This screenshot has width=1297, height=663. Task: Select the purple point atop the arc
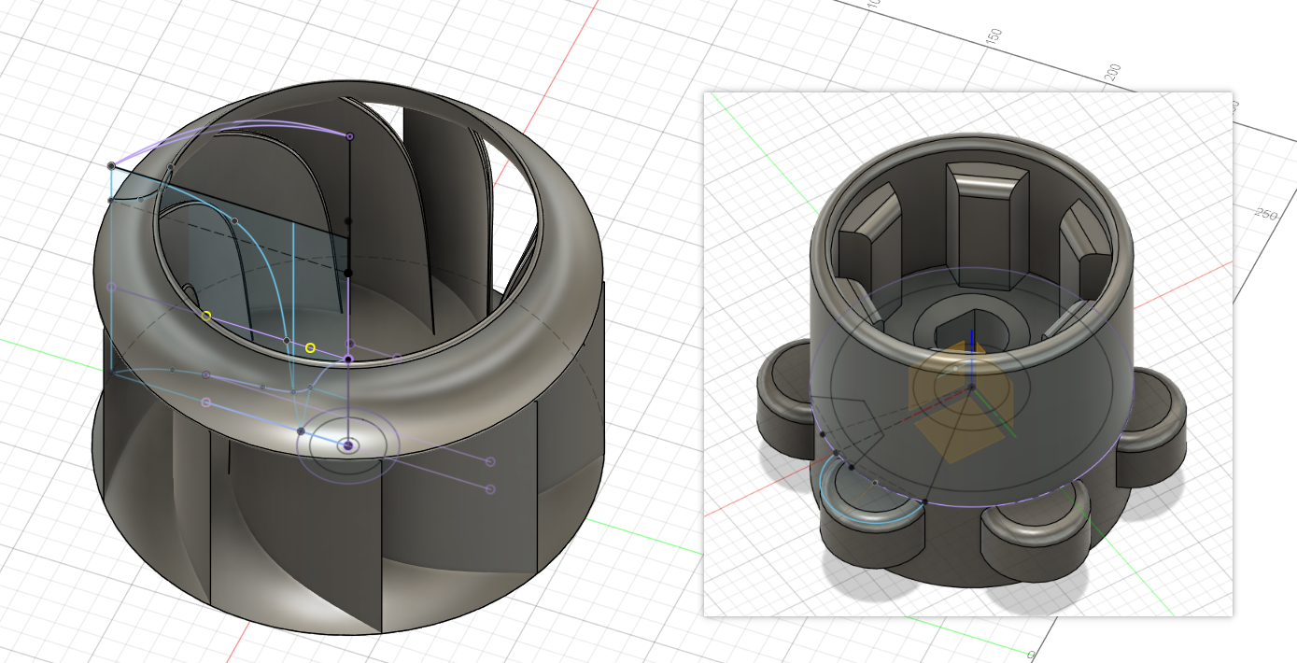pyautogui.click(x=350, y=136)
